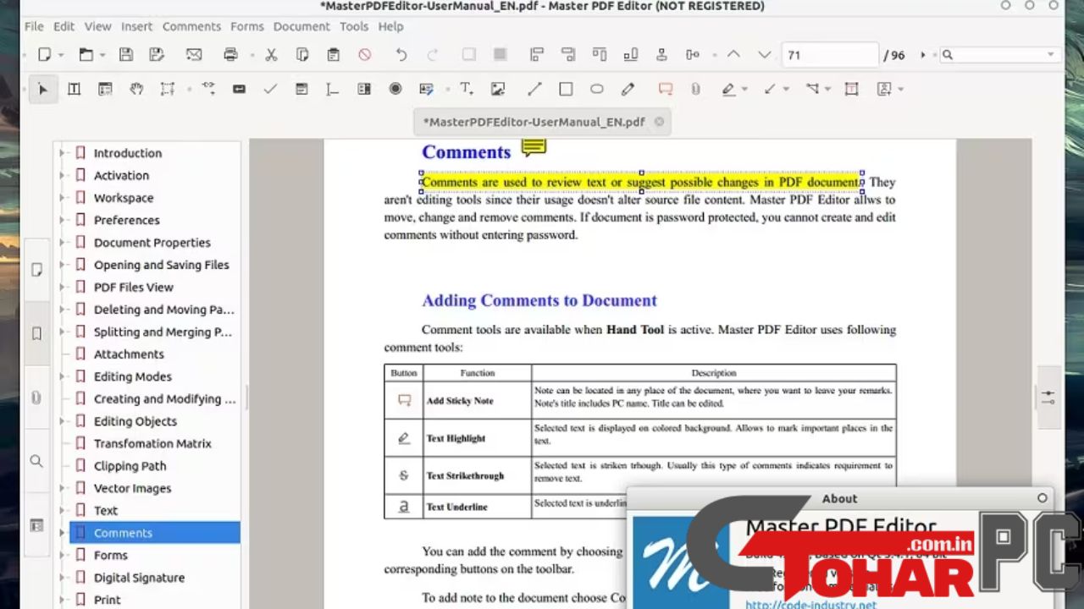Select the Clipping Path bookmark

pos(130,466)
